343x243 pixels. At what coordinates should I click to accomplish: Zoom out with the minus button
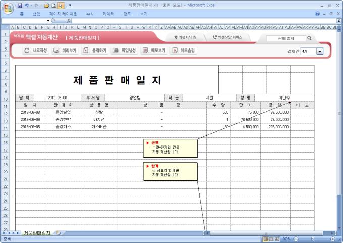click(x=296, y=239)
